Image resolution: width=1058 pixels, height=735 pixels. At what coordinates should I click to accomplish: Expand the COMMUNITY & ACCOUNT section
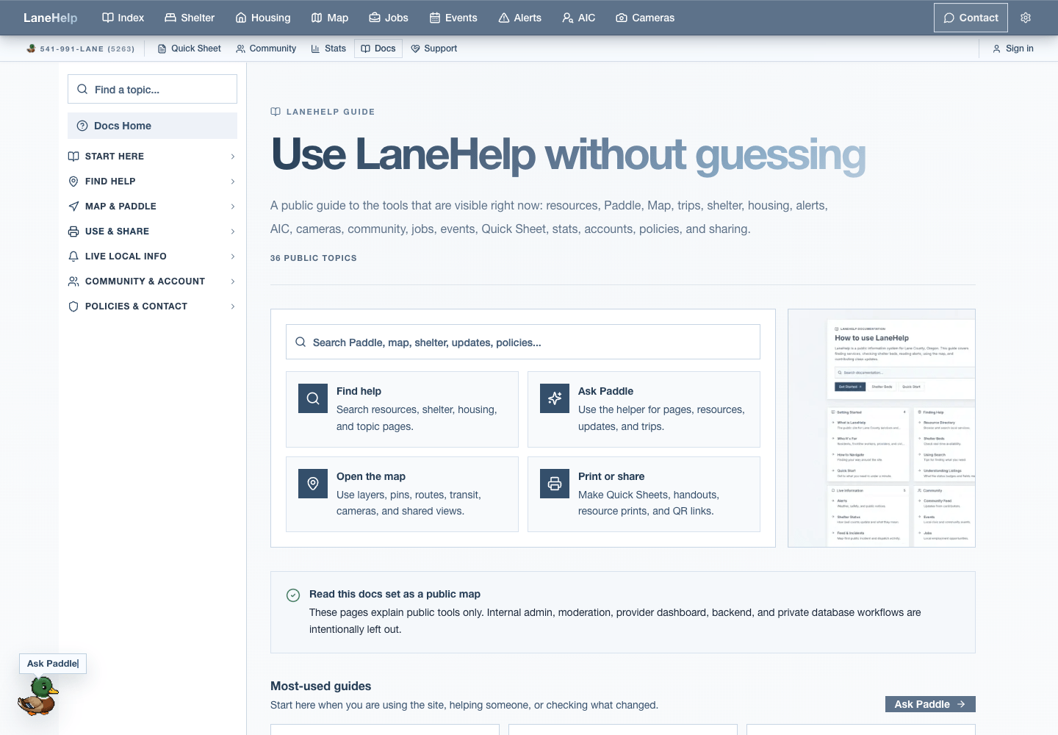152,282
